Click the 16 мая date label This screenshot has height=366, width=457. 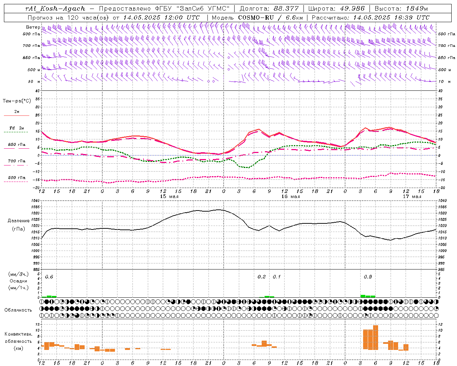pyautogui.click(x=291, y=197)
